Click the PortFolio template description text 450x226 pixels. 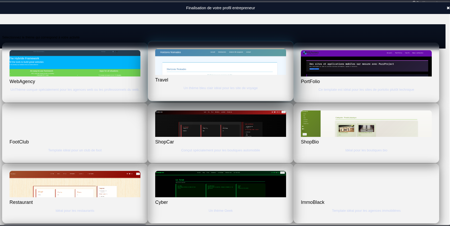pyautogui.click(x=366, y=90)
